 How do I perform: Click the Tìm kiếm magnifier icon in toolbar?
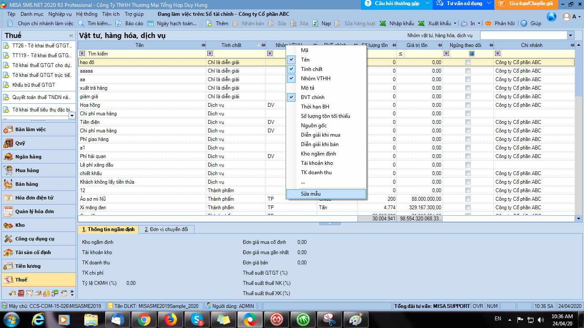(81, 23)
